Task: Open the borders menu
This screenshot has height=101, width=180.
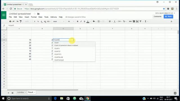Action: [x=99, y=21]
